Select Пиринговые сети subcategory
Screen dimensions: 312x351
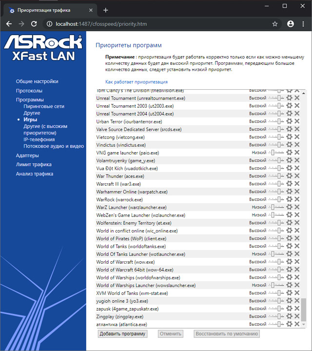pyautogui.click(x=44, y=106)
